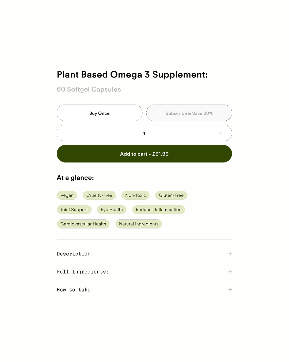The height and width of the screenshot is (362, 289).
Task: Increase quantity with the plus stepper
Action: (221, 133)
